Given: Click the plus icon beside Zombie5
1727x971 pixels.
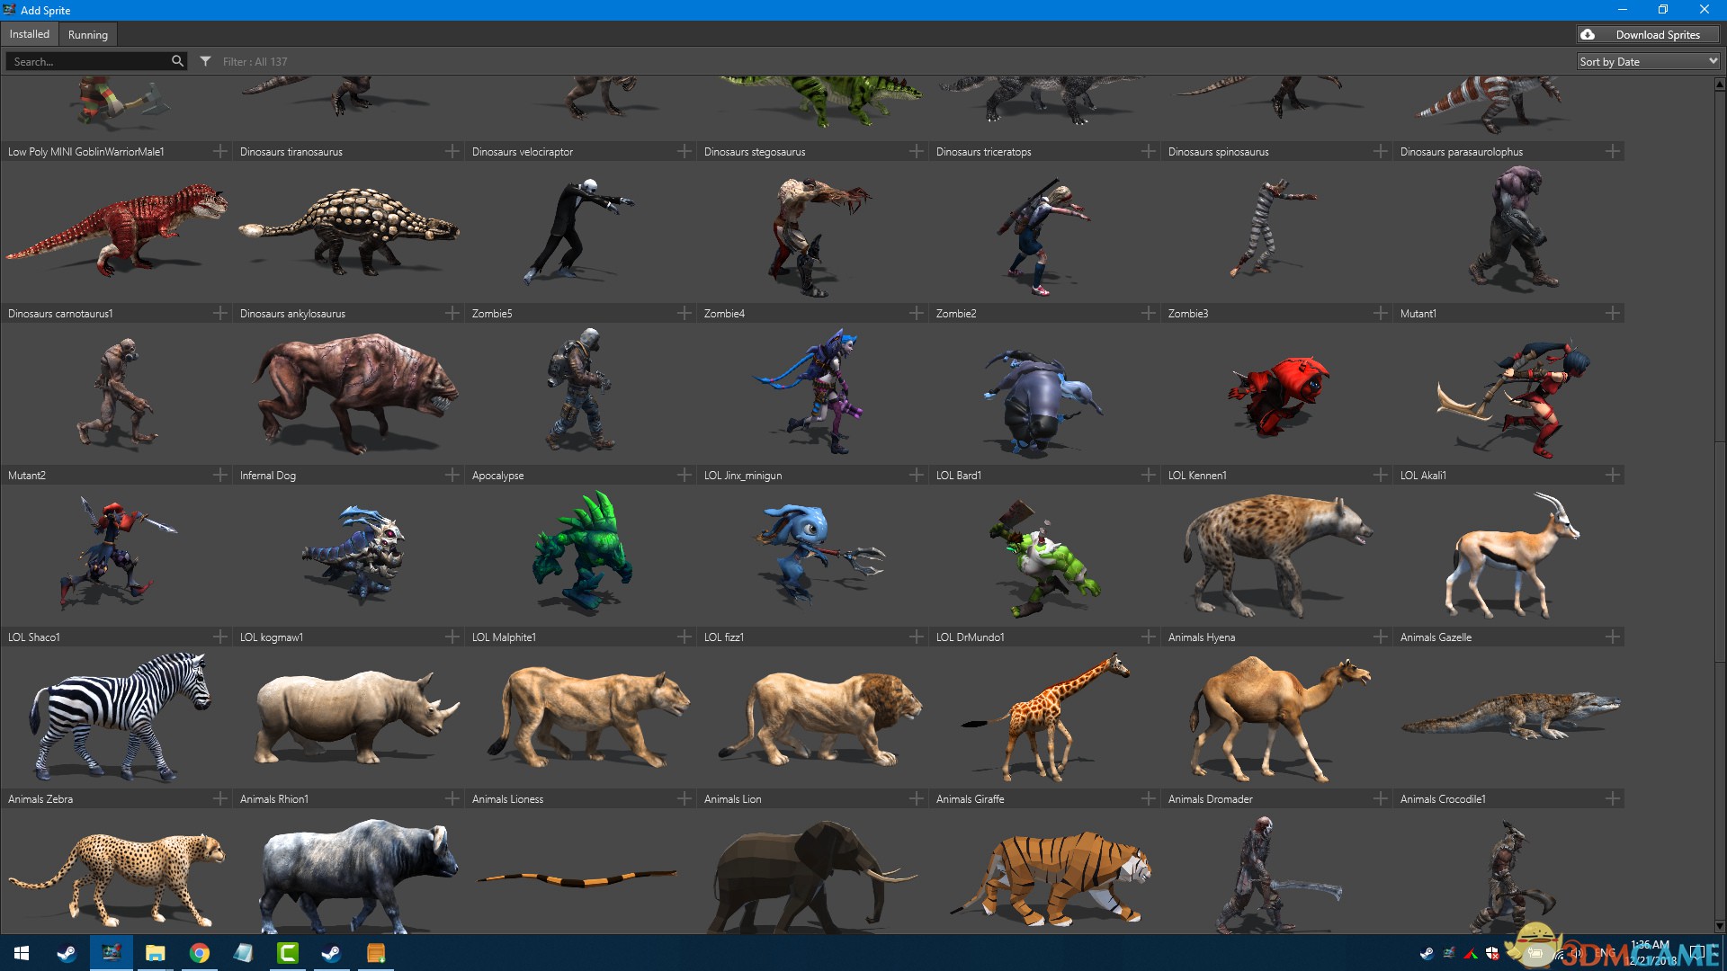Looking at the screenshot, I should click(685, 313).
